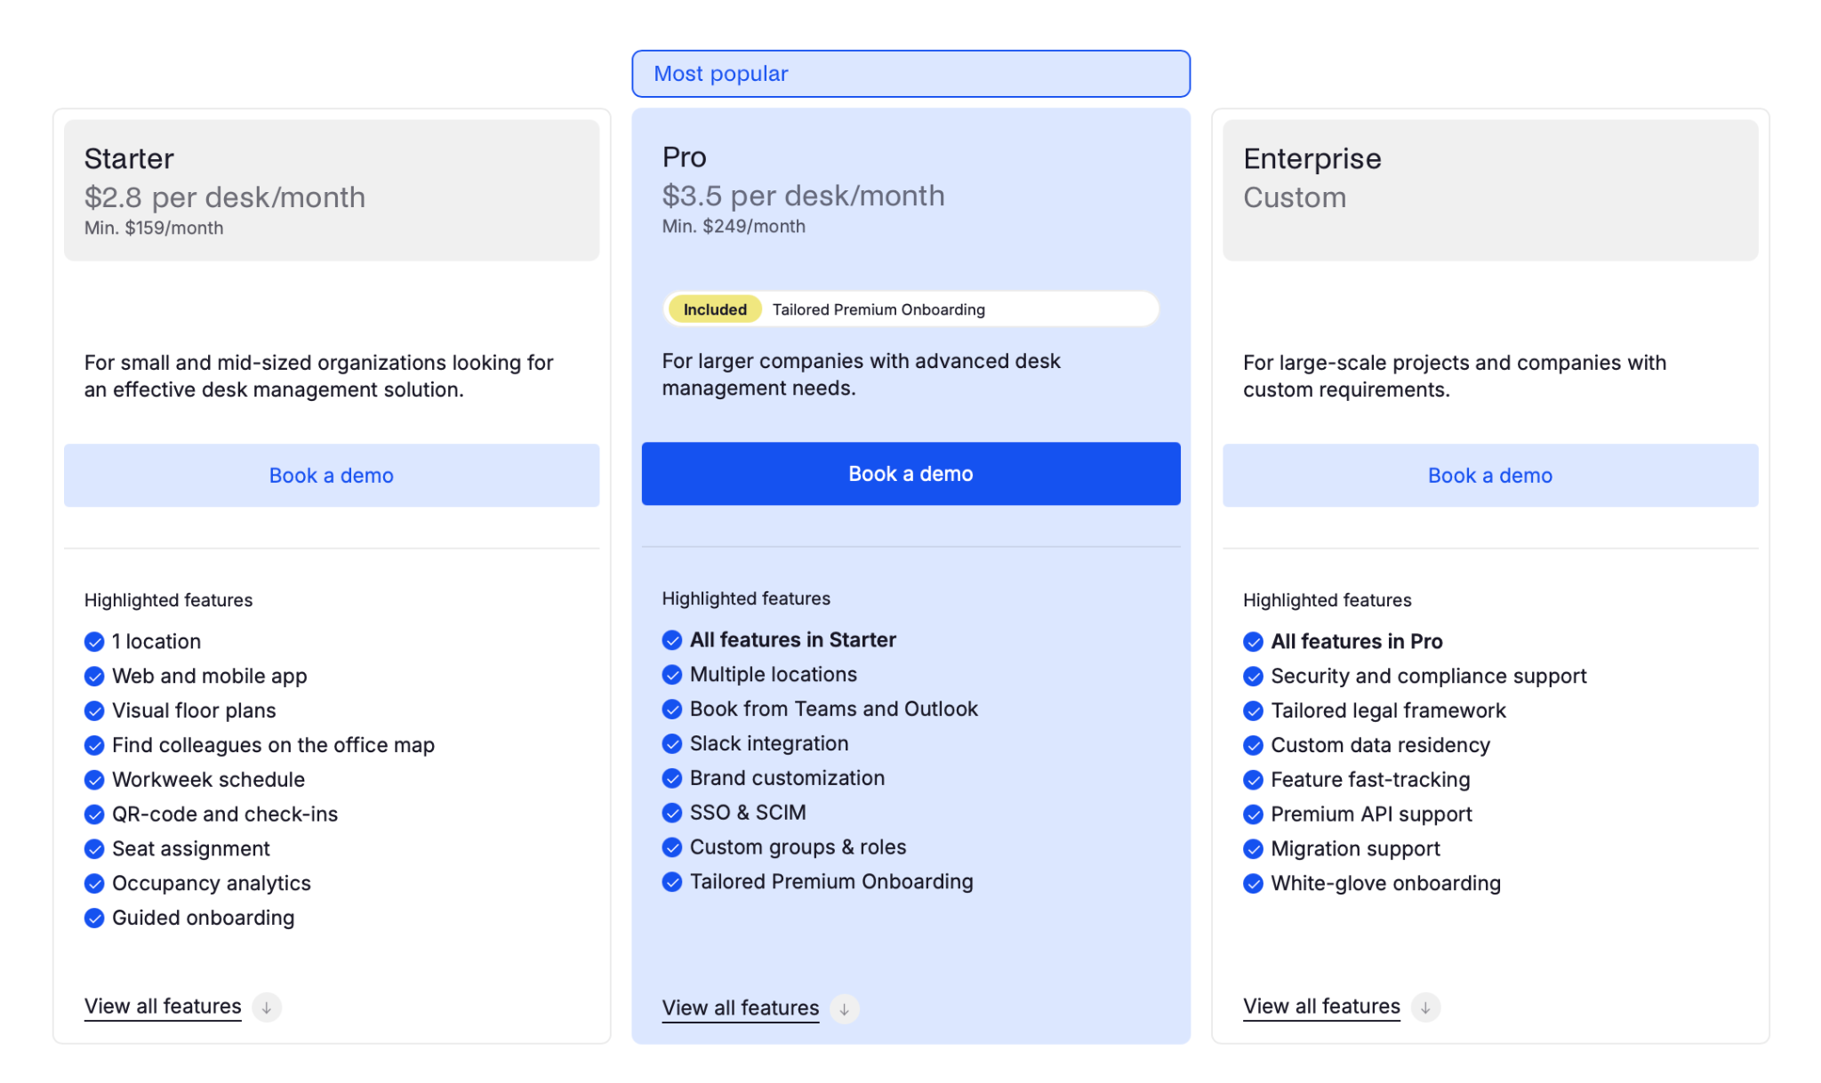Click the Custom data residency feature text
1821x1083 pixels.
point(1380,746)
